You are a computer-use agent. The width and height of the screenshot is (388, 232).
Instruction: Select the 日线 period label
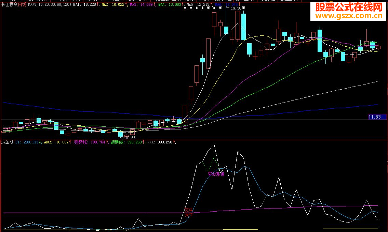point(22,4)
